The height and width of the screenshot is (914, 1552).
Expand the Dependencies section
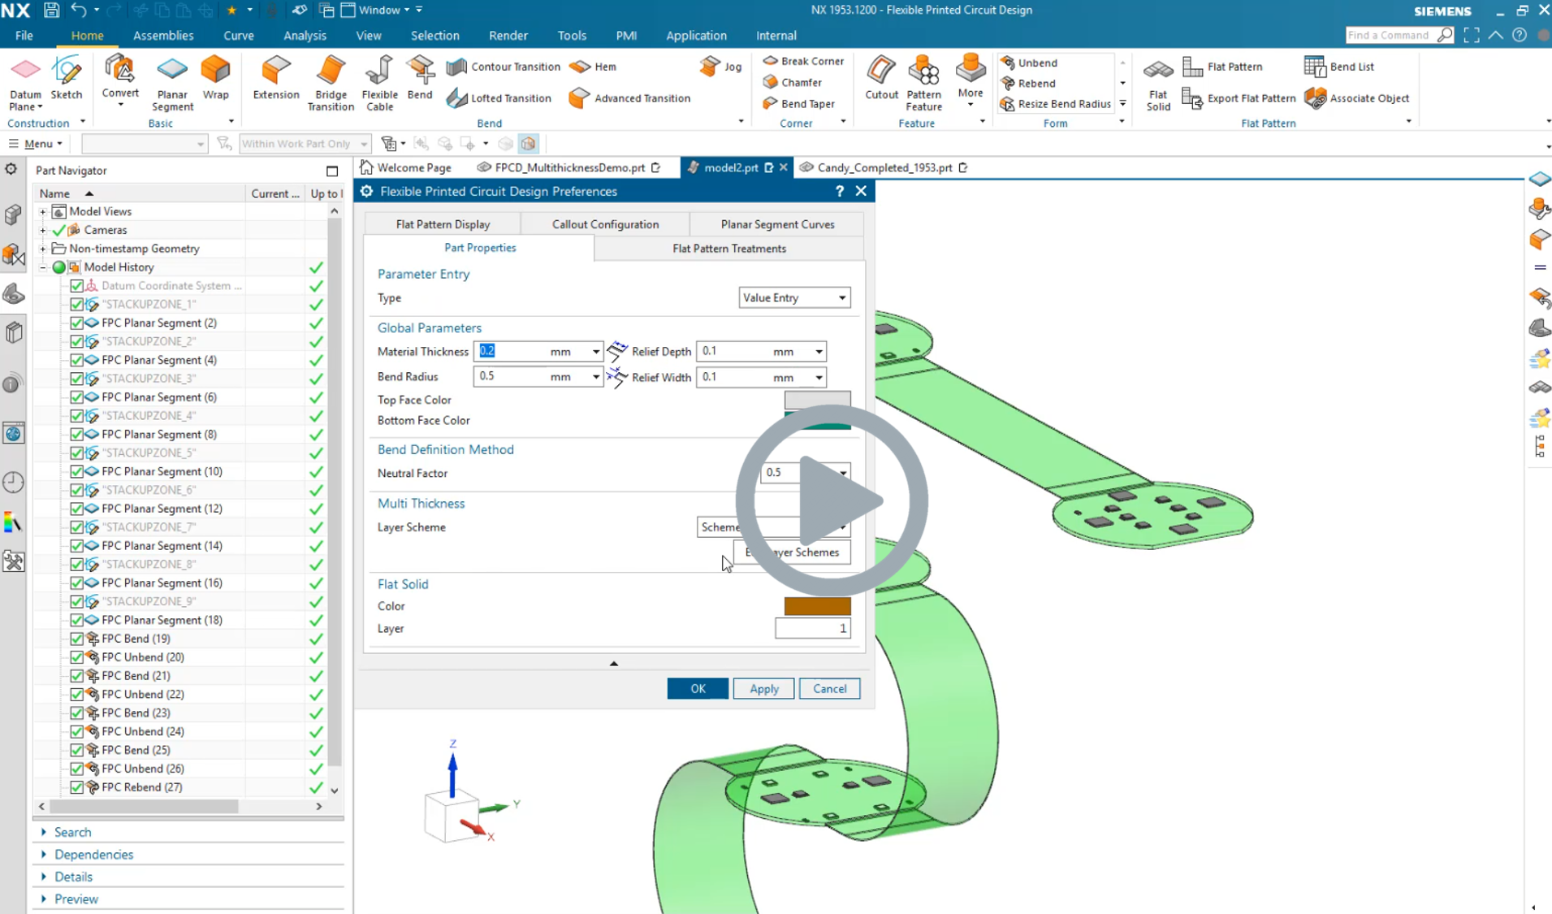coord(93,855)
